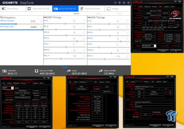
Task: Open the Memory Frequency 21.33 dropdown
Action: (x=36, y=21)
